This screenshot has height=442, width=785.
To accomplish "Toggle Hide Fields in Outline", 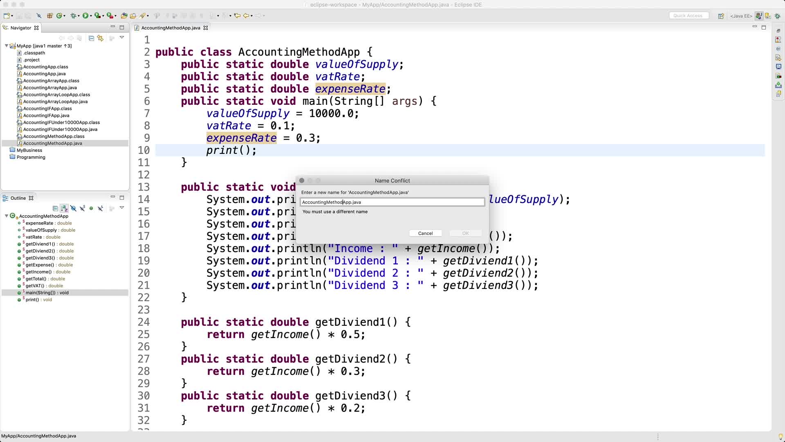I will coord(73,208).
